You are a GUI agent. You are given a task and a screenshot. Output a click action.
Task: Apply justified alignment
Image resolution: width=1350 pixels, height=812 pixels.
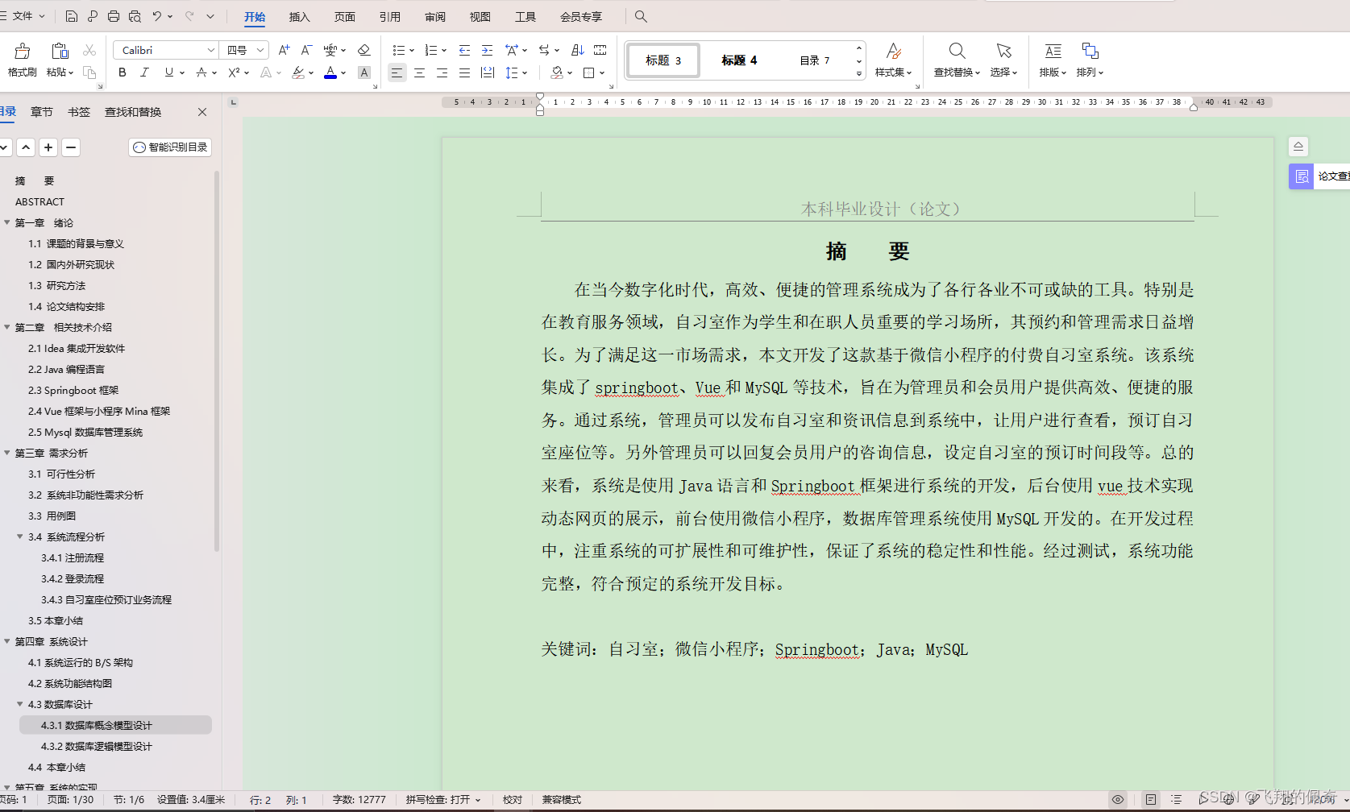pyautogui.click(x=464, y=72)
